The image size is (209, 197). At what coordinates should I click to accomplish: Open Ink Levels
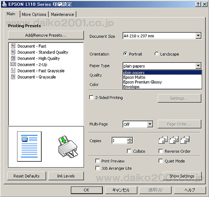66,176
